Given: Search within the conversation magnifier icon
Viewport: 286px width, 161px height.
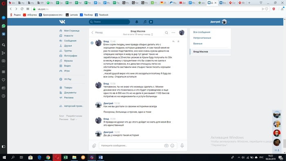Looking at the screenshot, I should (167, 33).
